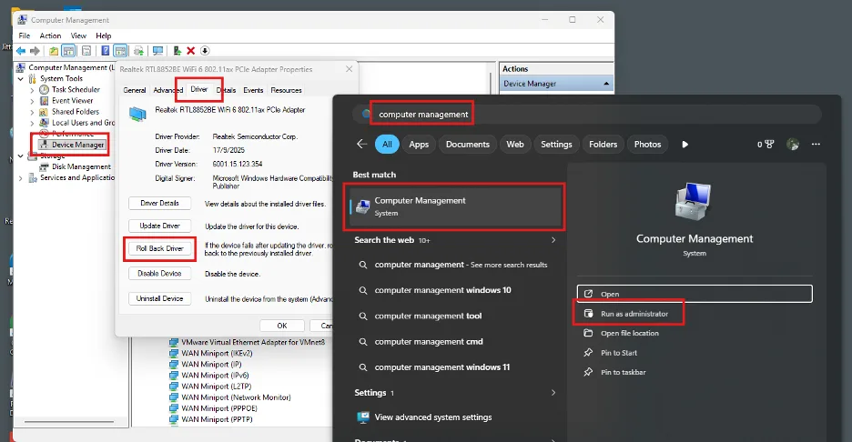Click the red X uninstall device icon

(191, 51)
